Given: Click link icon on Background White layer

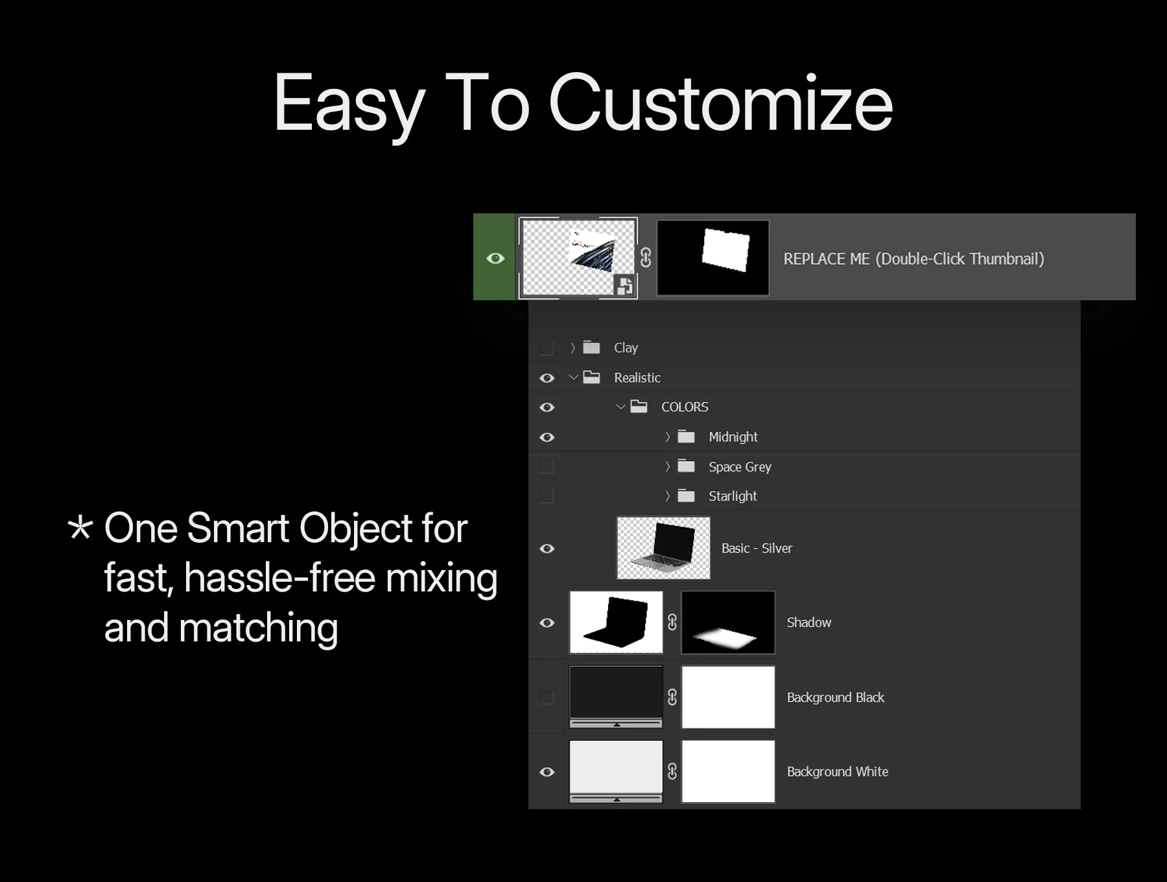Looking at the screenshot, I should [x=672, y=772].
